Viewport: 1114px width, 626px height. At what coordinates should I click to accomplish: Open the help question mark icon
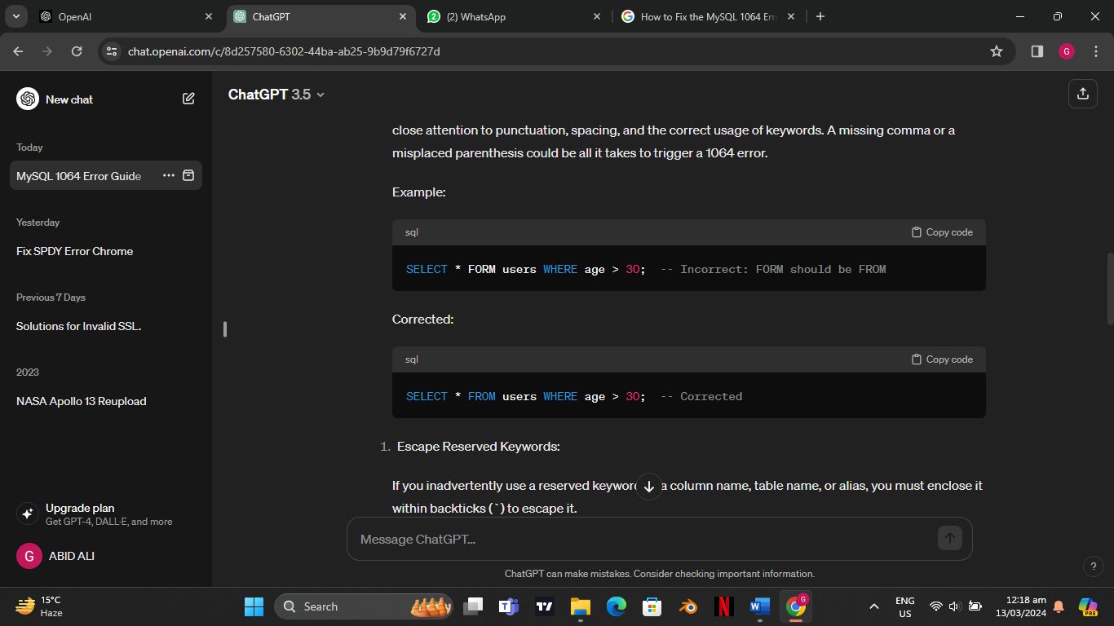(1094, 566)
